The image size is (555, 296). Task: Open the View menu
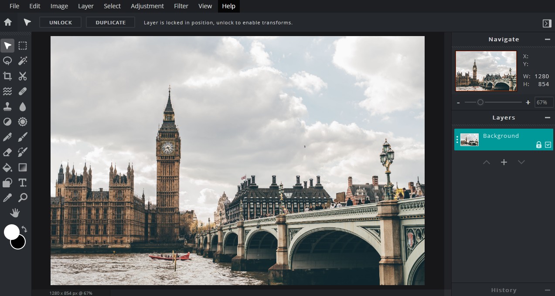205,6
